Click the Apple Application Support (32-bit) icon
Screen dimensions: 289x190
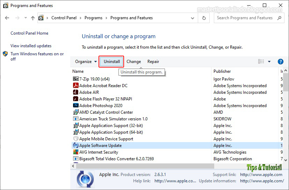(76, 125)
